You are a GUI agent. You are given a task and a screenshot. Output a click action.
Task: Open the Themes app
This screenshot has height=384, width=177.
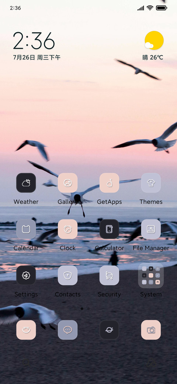point(151,183)
